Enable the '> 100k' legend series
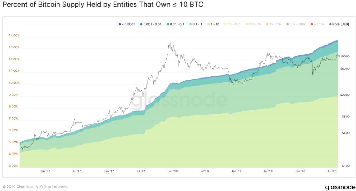The image size is (356, 191). pos(318,24)
